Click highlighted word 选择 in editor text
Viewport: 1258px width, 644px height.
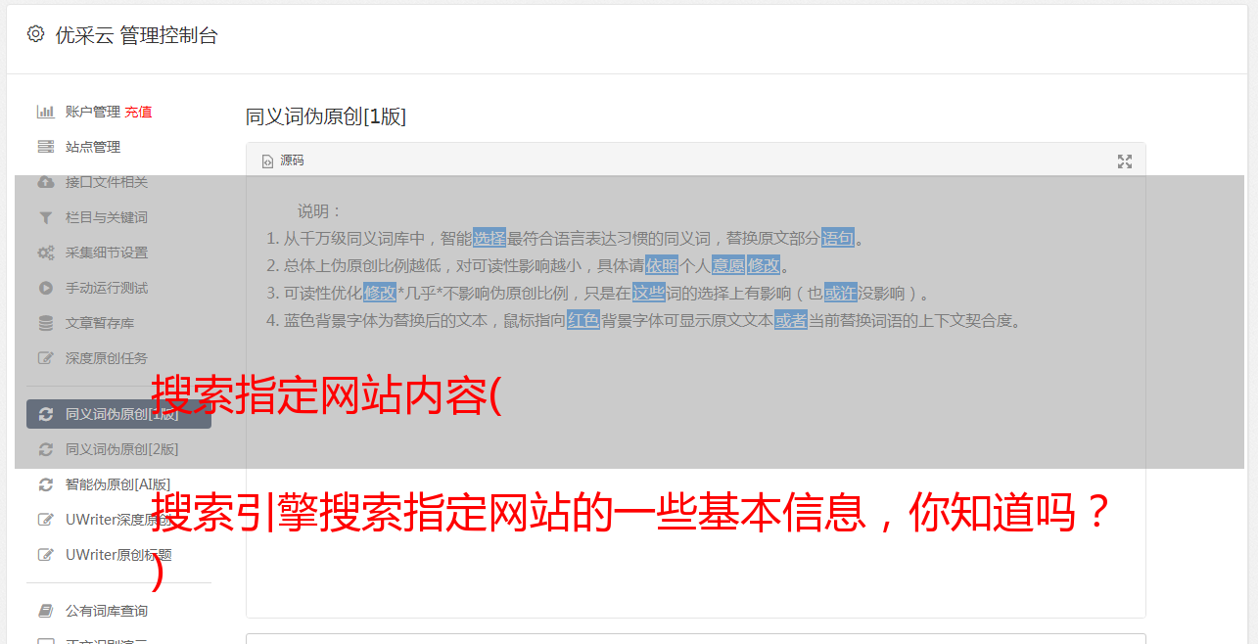[489, 238]
